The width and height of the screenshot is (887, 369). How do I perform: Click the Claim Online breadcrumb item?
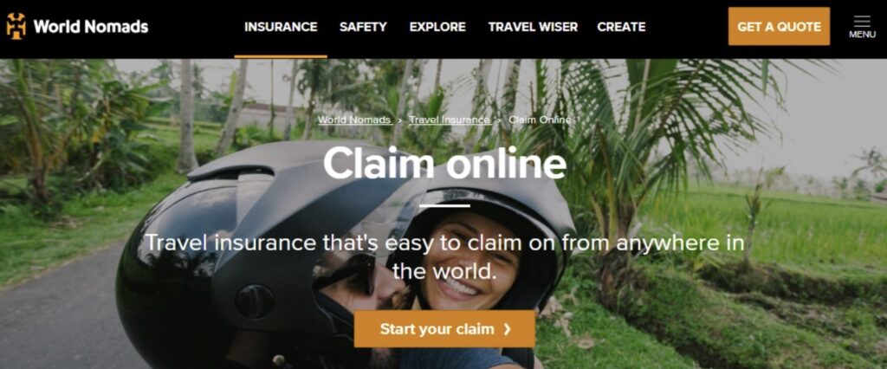point(540,120)
